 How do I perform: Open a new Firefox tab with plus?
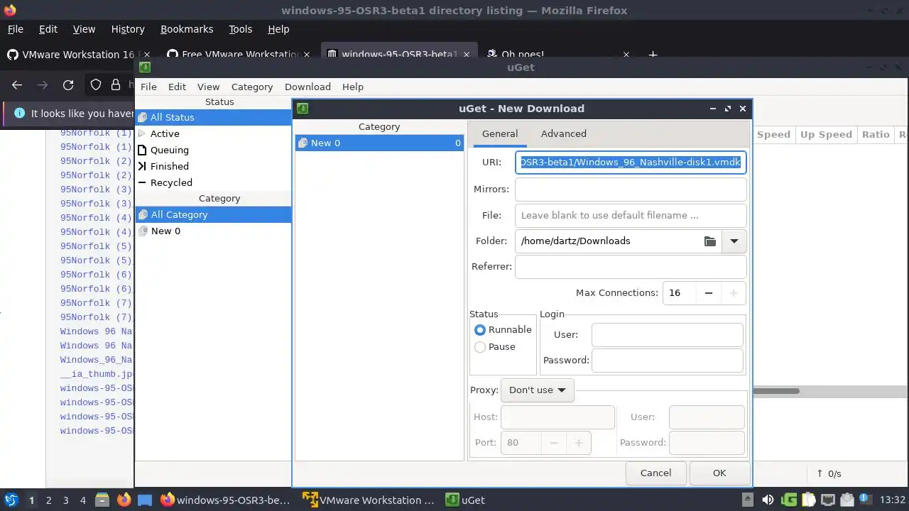653,54
